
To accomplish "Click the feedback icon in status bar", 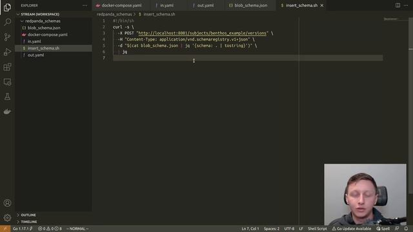I will 397,229.
